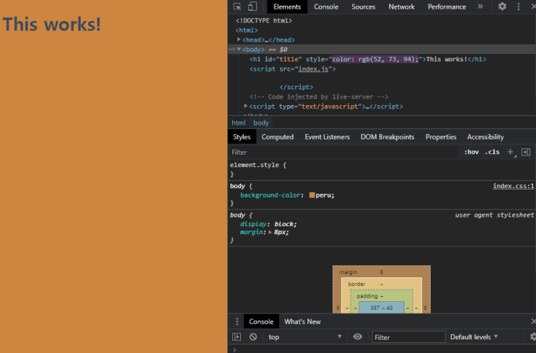Image resolution: width=536 pixels, height=353 pixels.
Task: Open the Accessibility tab
Action: tap(485, 137)
